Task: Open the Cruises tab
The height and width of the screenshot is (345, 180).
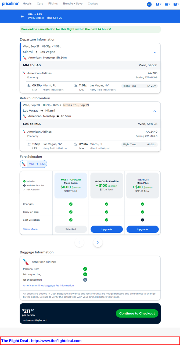Action: pyautogui.click(x=93, y=3)
